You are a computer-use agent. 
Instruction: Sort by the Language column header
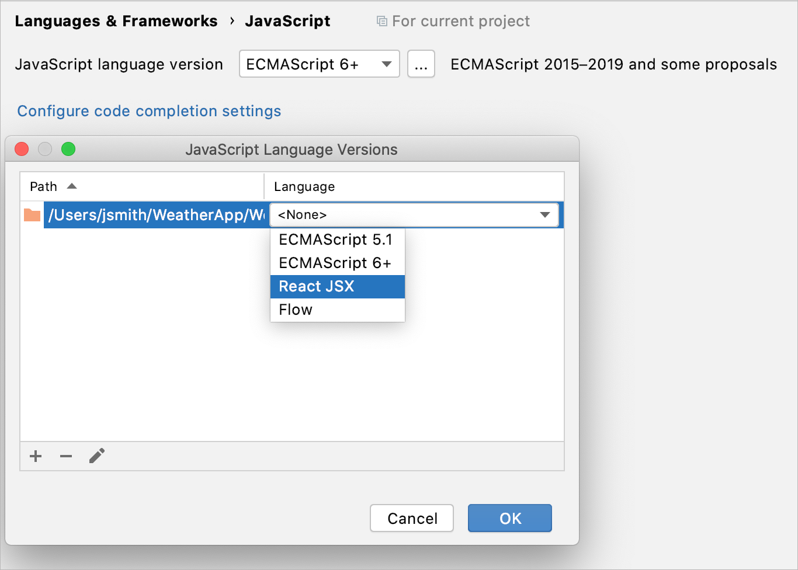[x=414, y=186]
